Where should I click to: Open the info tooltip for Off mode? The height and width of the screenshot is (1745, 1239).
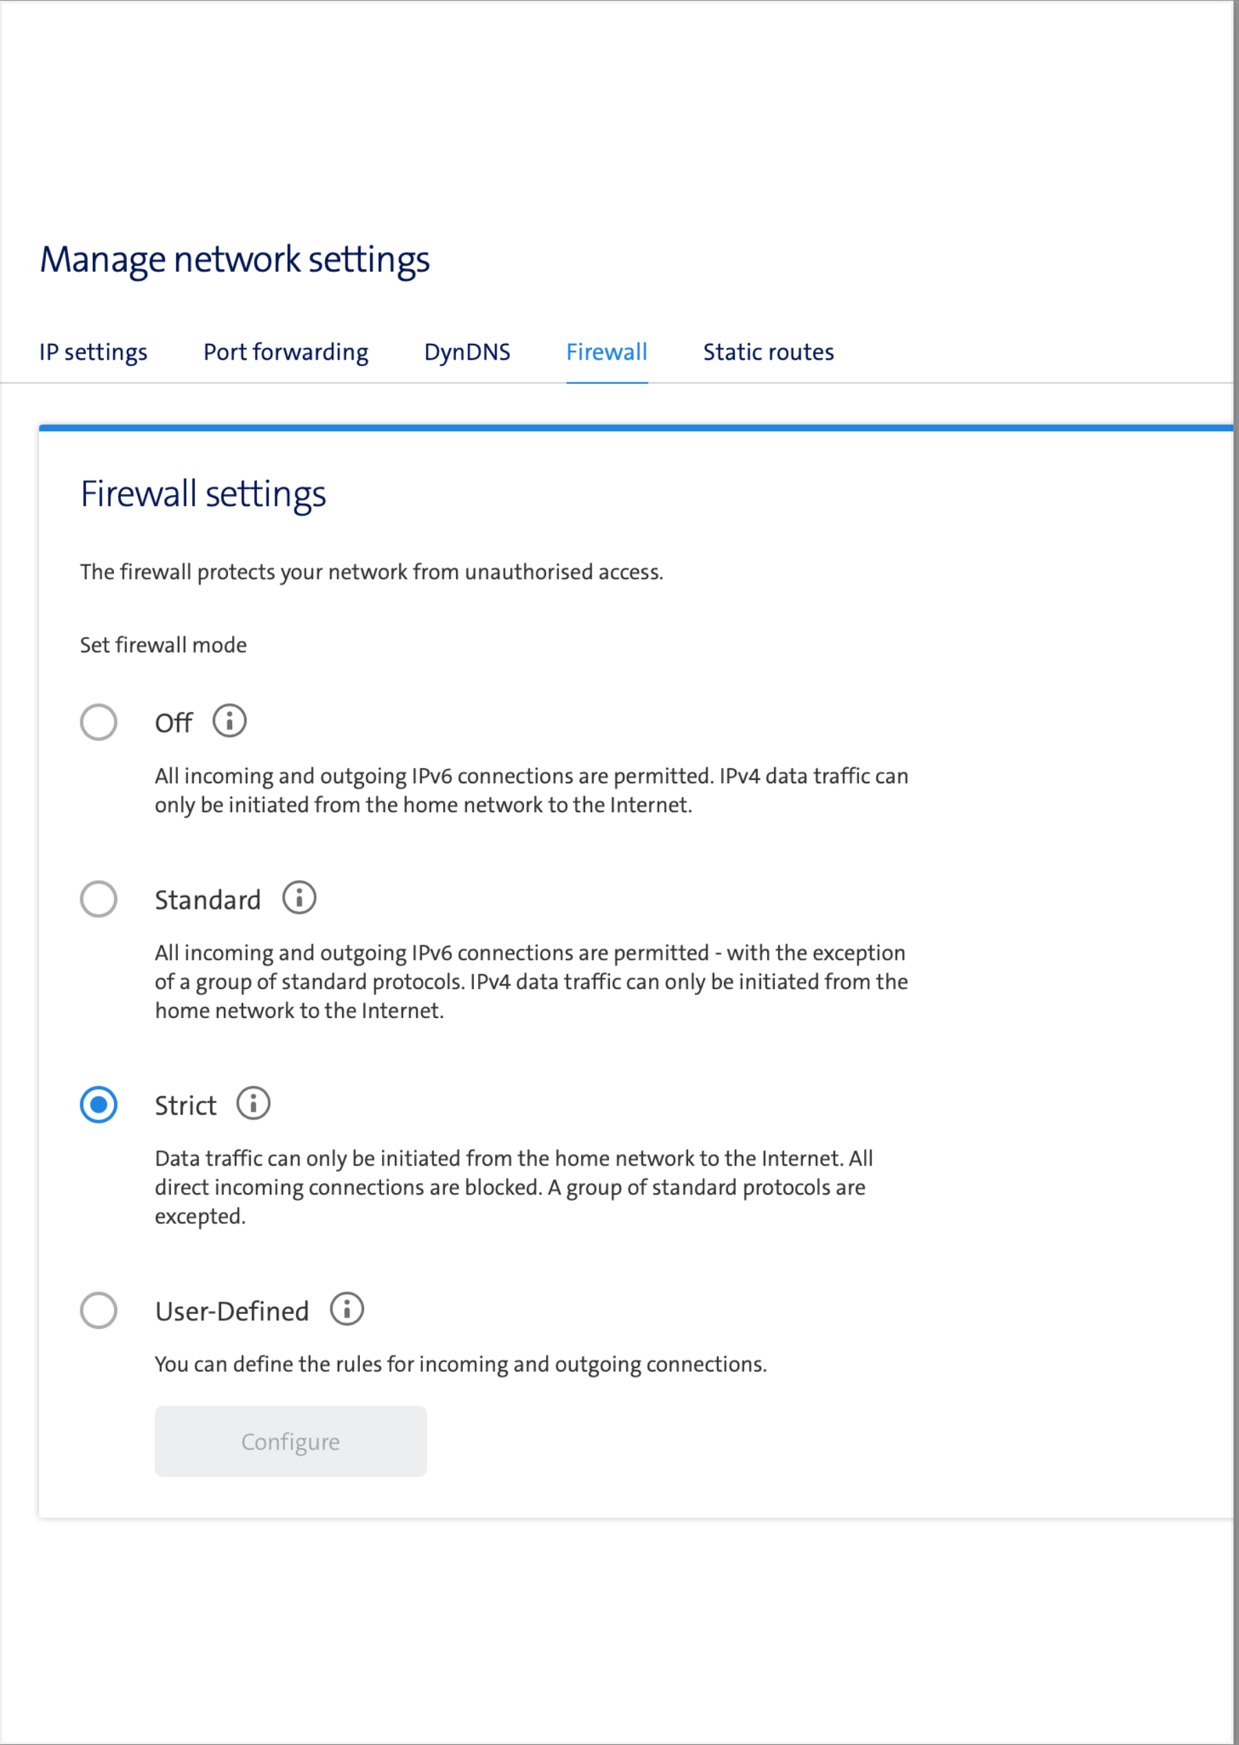click(229, 721)
